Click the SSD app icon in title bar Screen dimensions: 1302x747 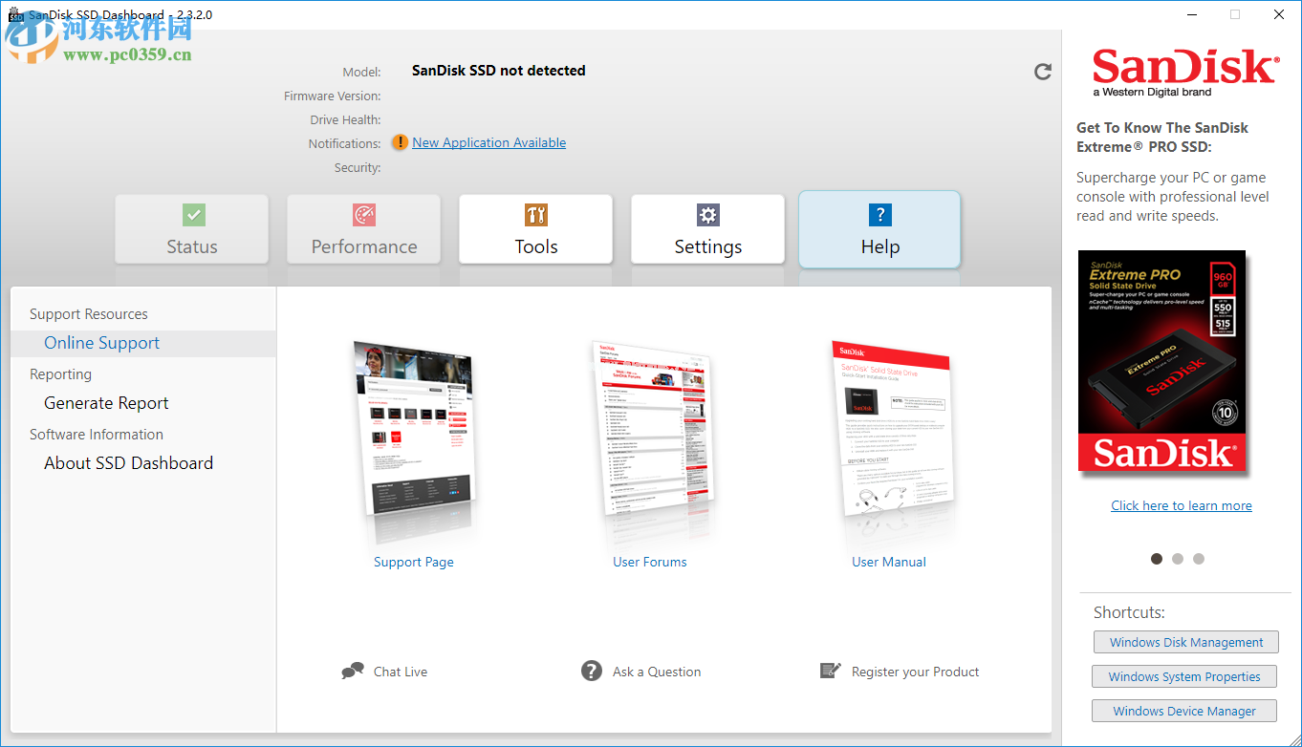15,14
